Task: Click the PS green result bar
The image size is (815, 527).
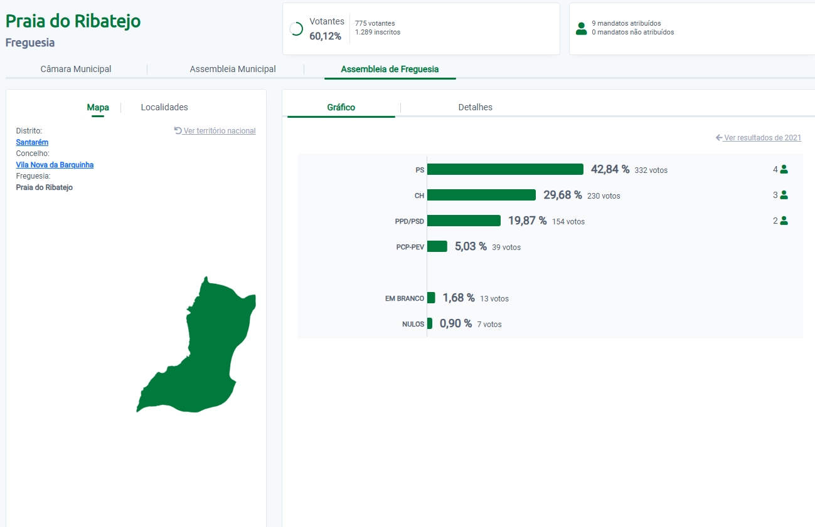Action: (505, 169)
